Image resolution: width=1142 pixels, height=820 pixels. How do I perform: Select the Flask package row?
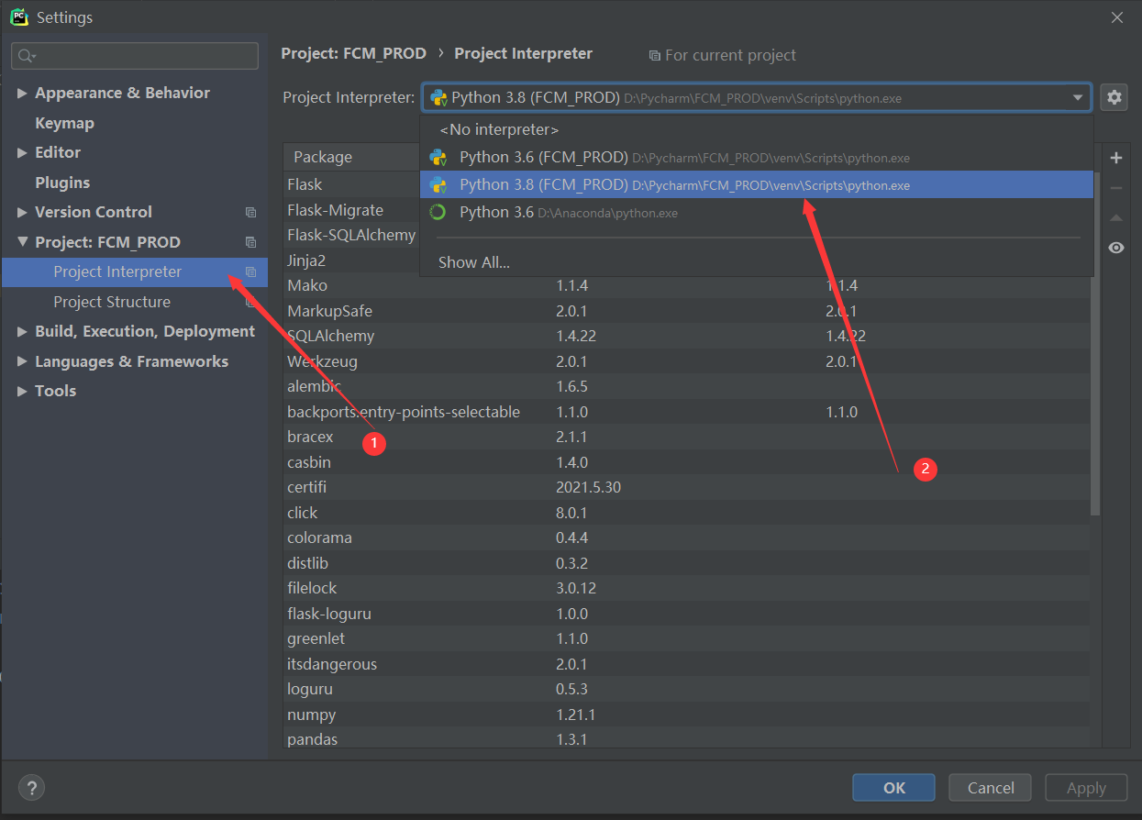point(351,184)
